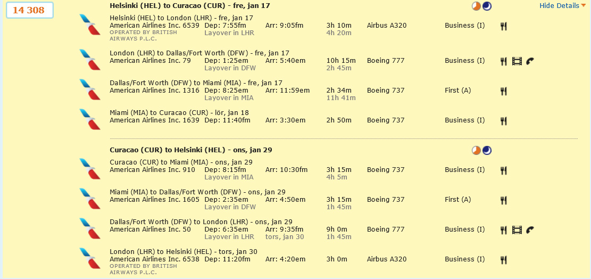Click the American Airlines logo for flight 1639
The width and height of the screenshot is (591, 279).
click(x=89, y=119)
